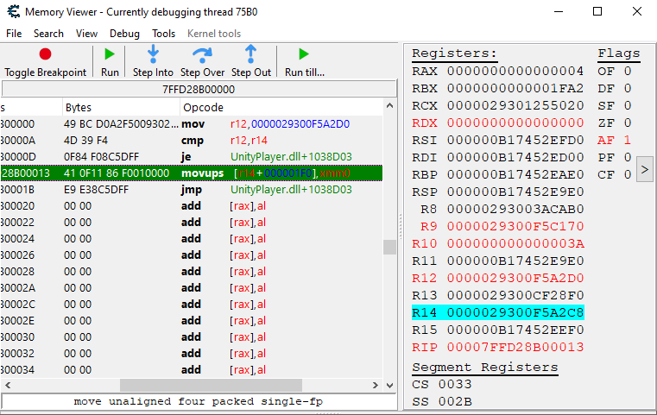Toggle the PF flag value
This screenshot has width=657, height=415.
pyautogui.click(x=628, y=157)
